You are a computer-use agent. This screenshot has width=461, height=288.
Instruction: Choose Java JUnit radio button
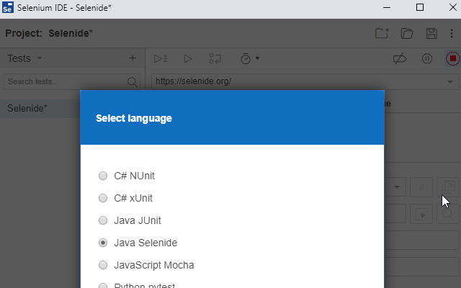pos(103,220)
